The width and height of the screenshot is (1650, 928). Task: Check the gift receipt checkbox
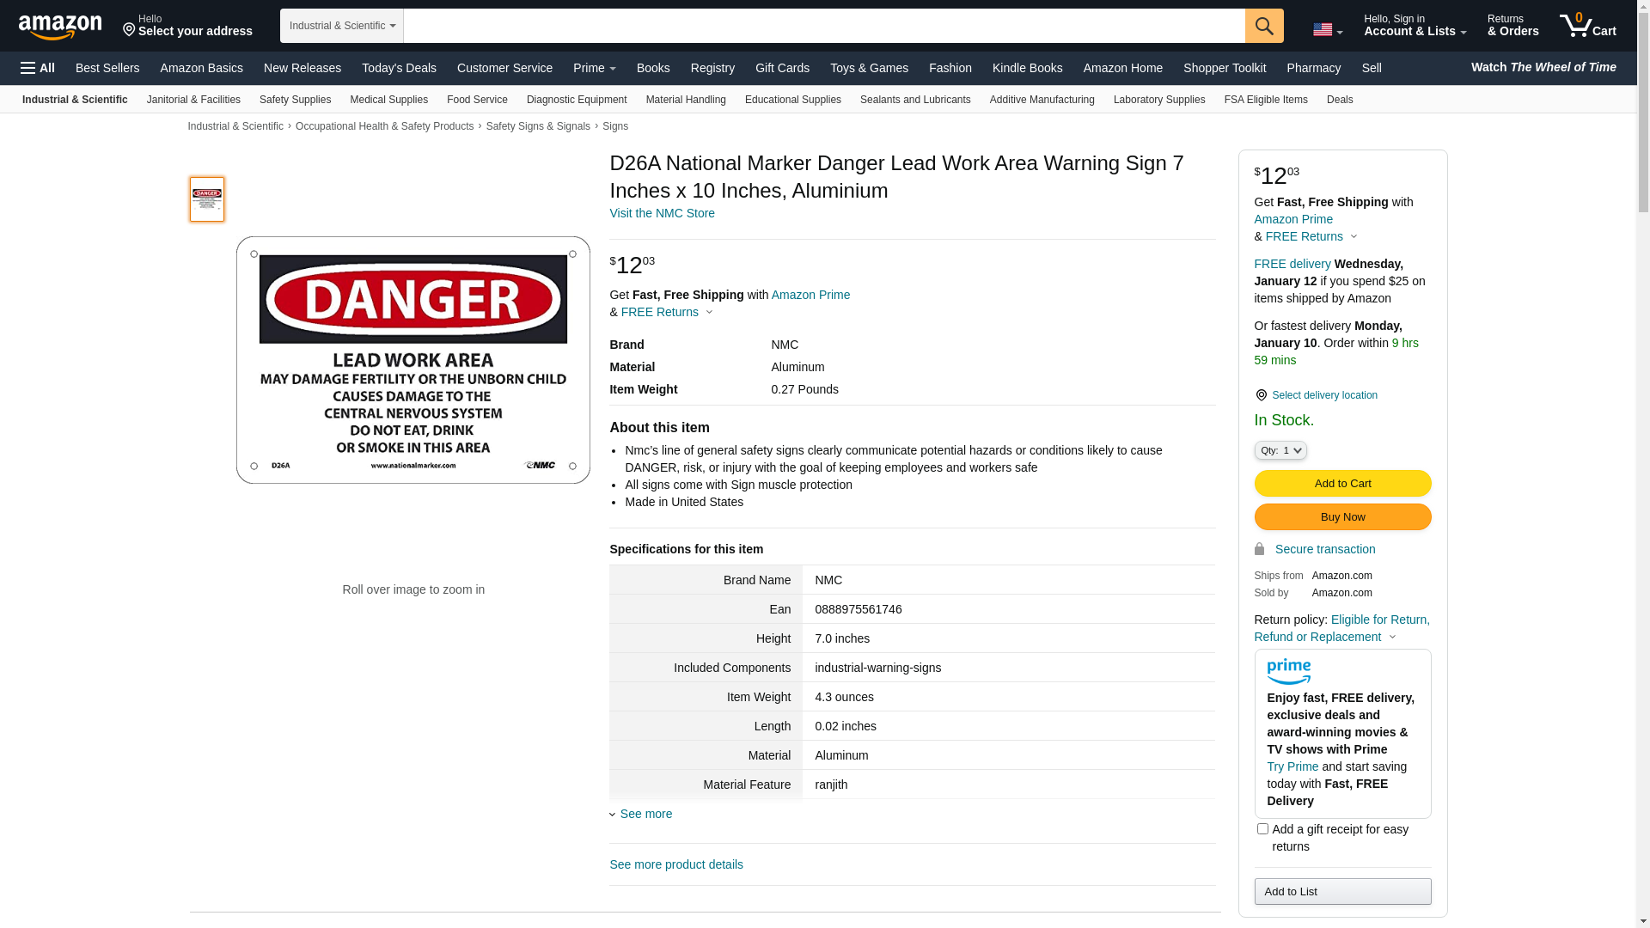pos(1262,829)
